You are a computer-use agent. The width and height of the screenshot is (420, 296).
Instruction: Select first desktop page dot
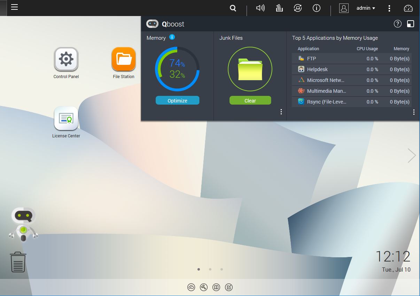coord(199,269)
